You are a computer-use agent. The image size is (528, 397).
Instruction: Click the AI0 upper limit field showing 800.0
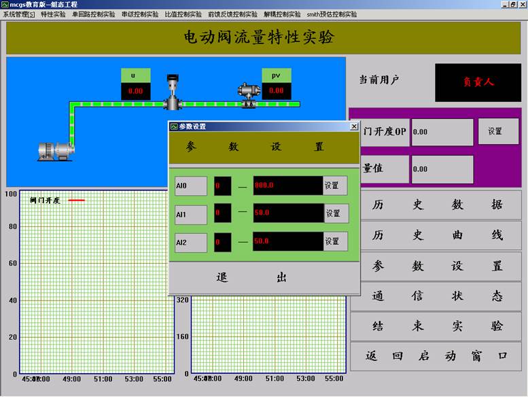click(x=287, y=186)
